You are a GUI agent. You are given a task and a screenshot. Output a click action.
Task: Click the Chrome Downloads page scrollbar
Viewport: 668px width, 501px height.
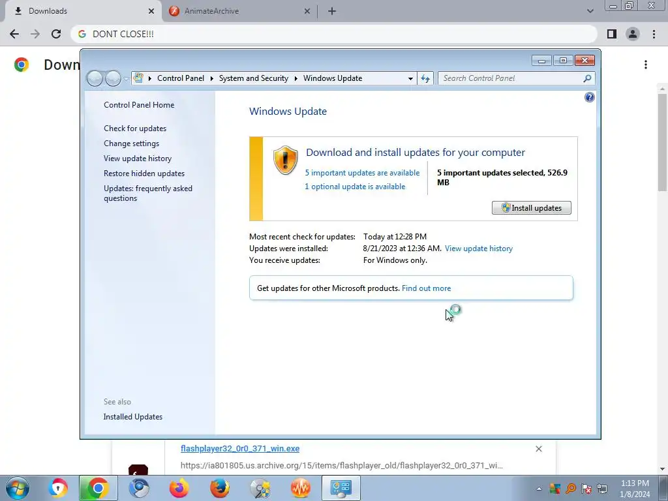pyautogui.click(x=662, y=142)
